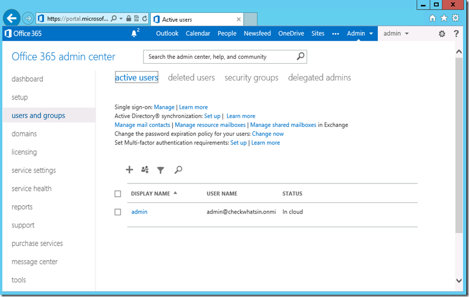Click the search users magnifier icon
The width and height of the screenshot is (469, 297).
[178, 170]
